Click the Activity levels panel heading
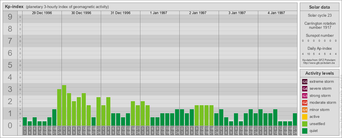 [x=319, y=73]
